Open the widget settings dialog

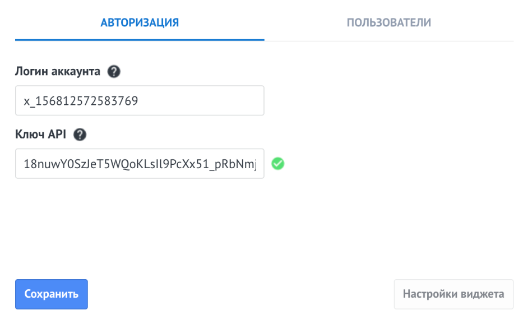[x=454, y=294]
